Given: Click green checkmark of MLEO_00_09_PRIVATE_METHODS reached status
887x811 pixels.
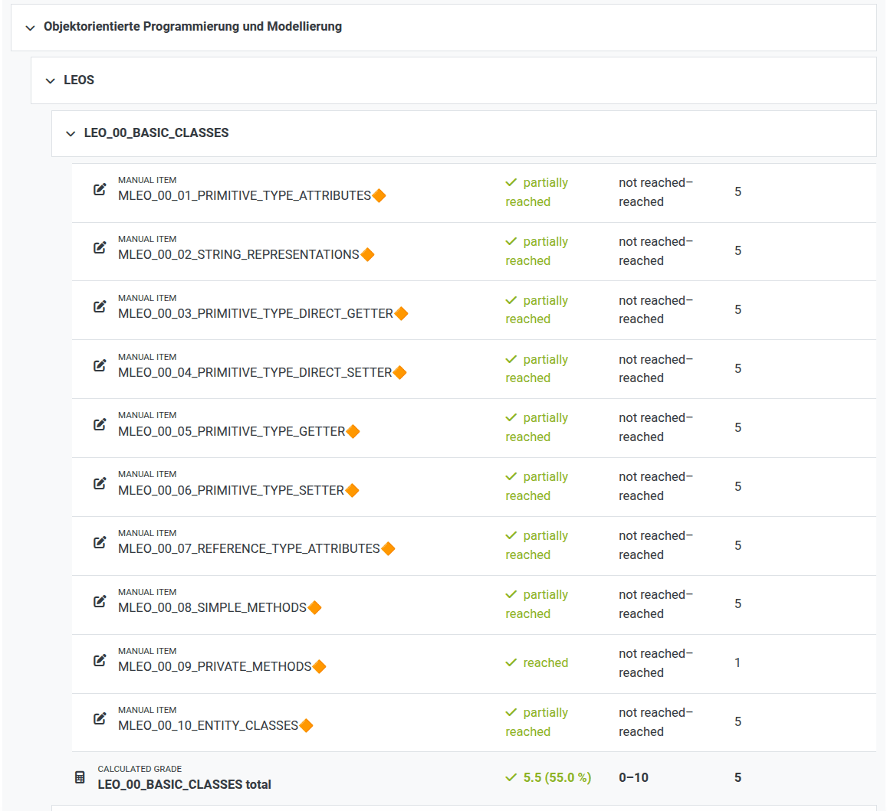Looking at the screenshot, I should (x=511, y=662).
